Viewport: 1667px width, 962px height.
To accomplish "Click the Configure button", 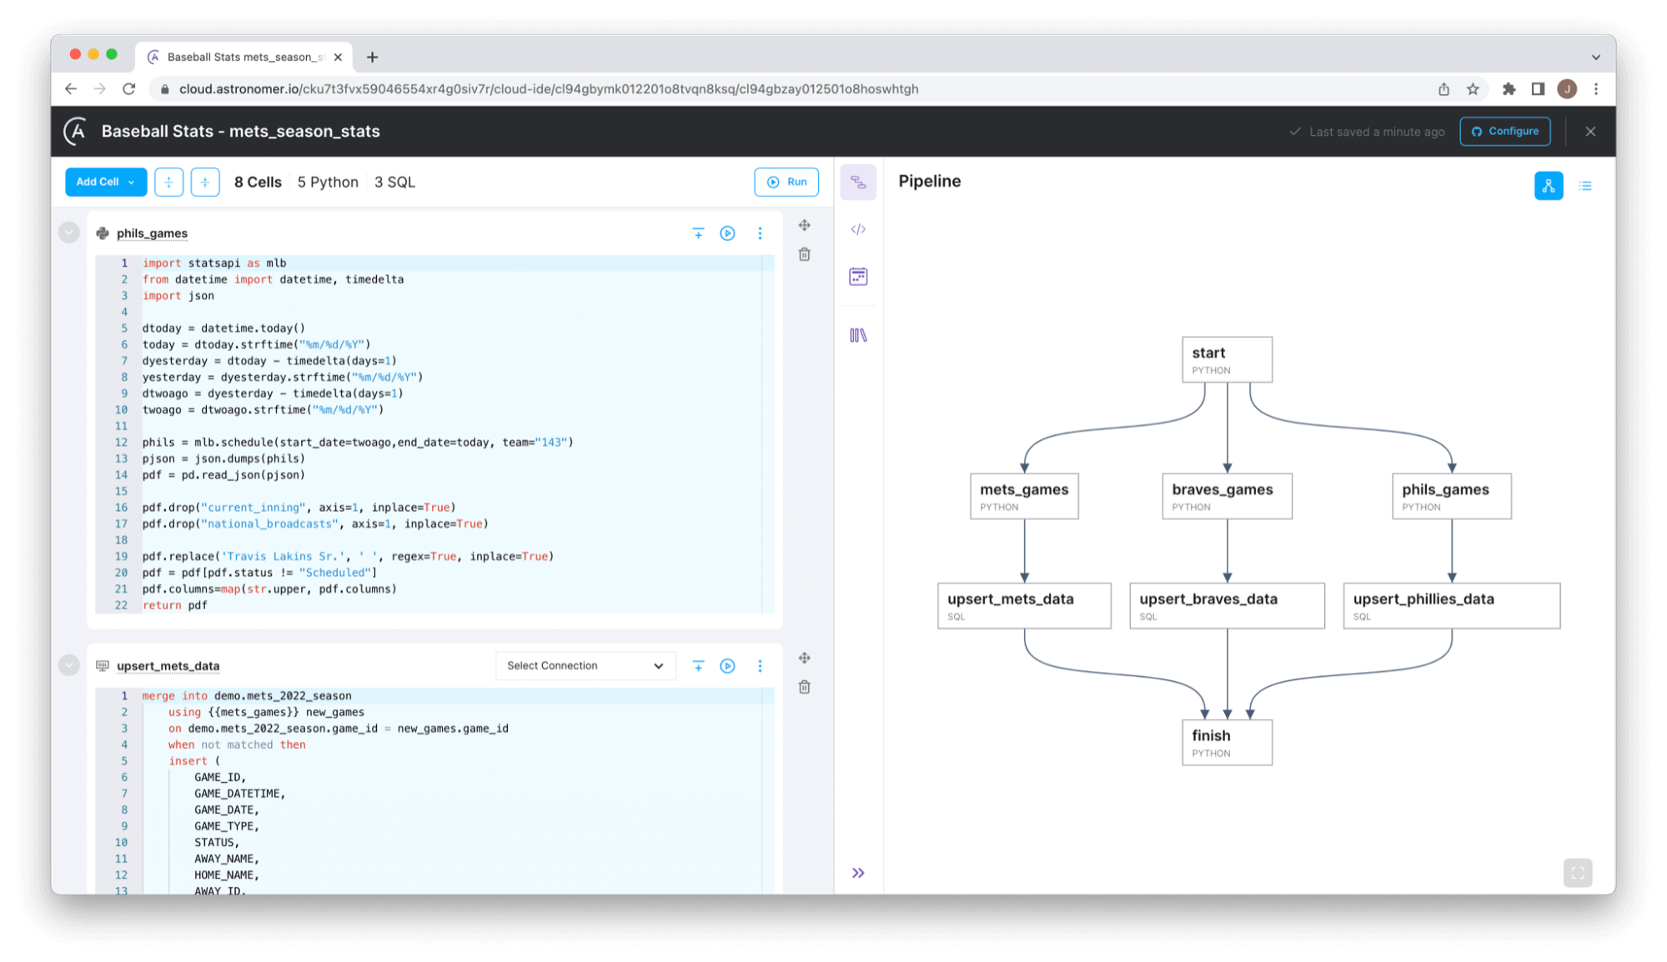I will [1504, 131].
